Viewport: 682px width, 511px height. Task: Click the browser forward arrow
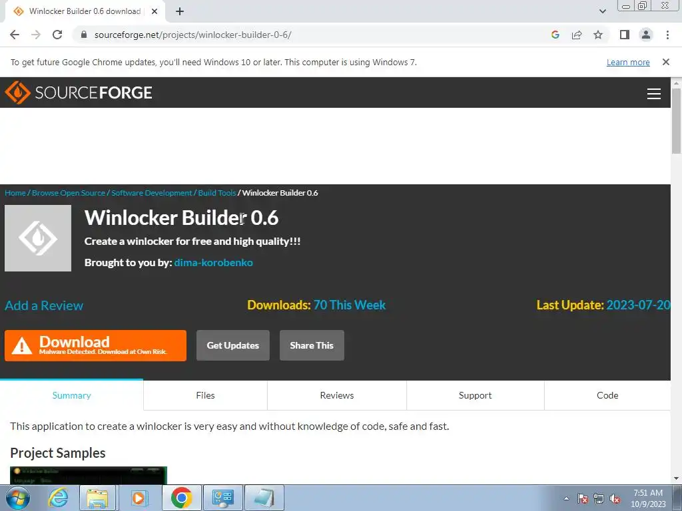coord(36,35)
